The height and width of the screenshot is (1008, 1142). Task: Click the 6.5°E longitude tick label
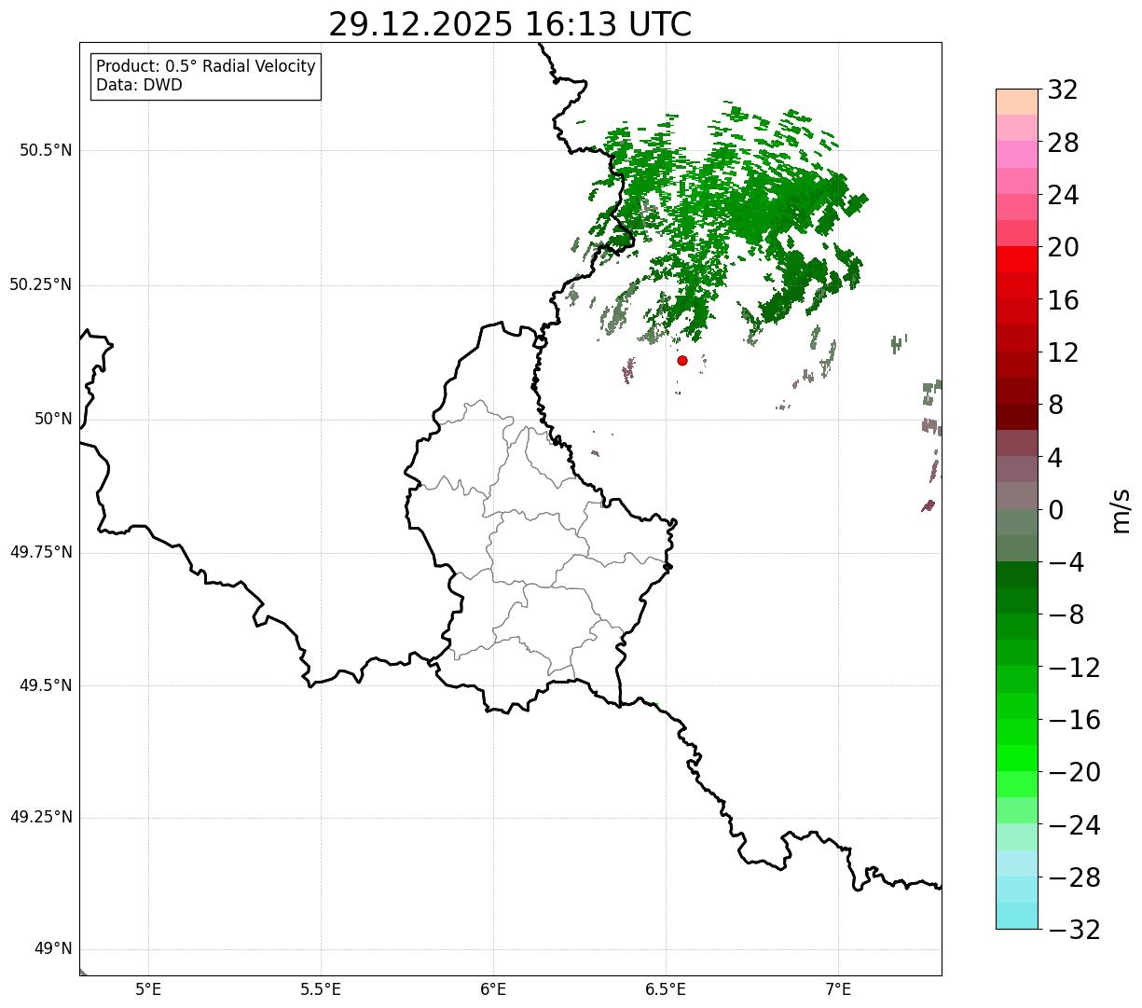(666, 989)
